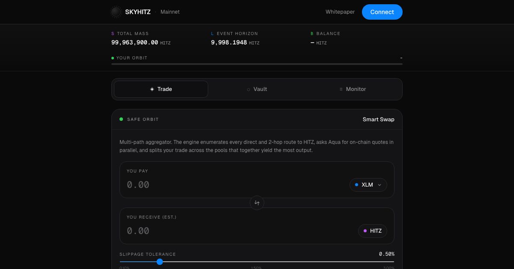This screenshot has height=269, width=514.
Task: Click the chevron beside XLM
Action: [380, 185]
